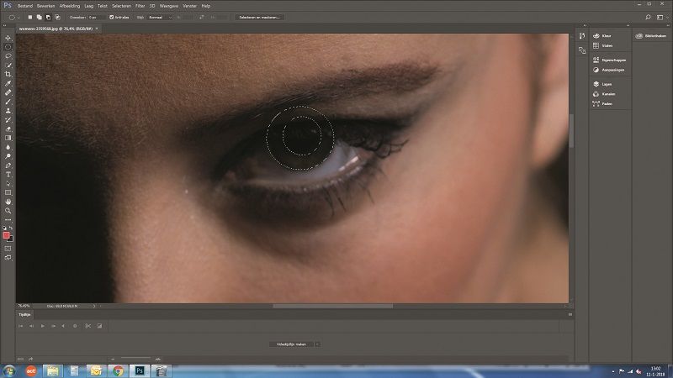Click the timeline scissors split icon

pyautogui.click(x=87, y=325)
